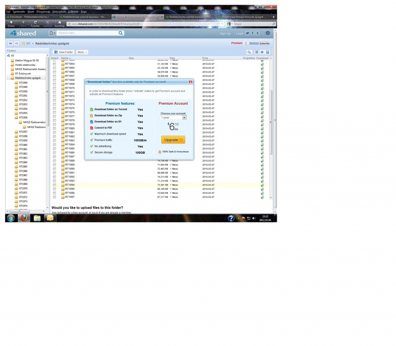Click bookmark star in address bar
This screenshot has height=346, width=396.
tap(218, 24)
